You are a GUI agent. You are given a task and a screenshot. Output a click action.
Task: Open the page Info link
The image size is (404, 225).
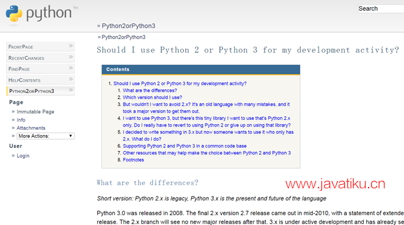pyautogui.click(x=21, y=120)
